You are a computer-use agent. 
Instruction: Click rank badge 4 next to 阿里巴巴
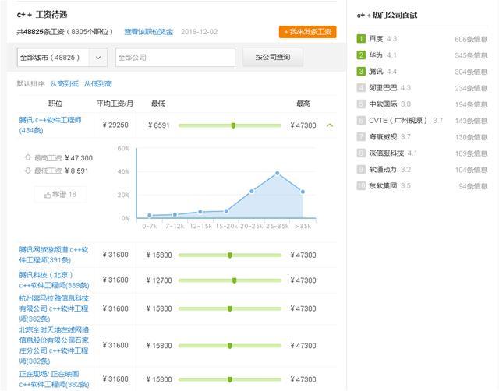361,87
